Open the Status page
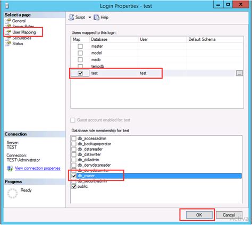The image size is (252, 225). point(18,44)
